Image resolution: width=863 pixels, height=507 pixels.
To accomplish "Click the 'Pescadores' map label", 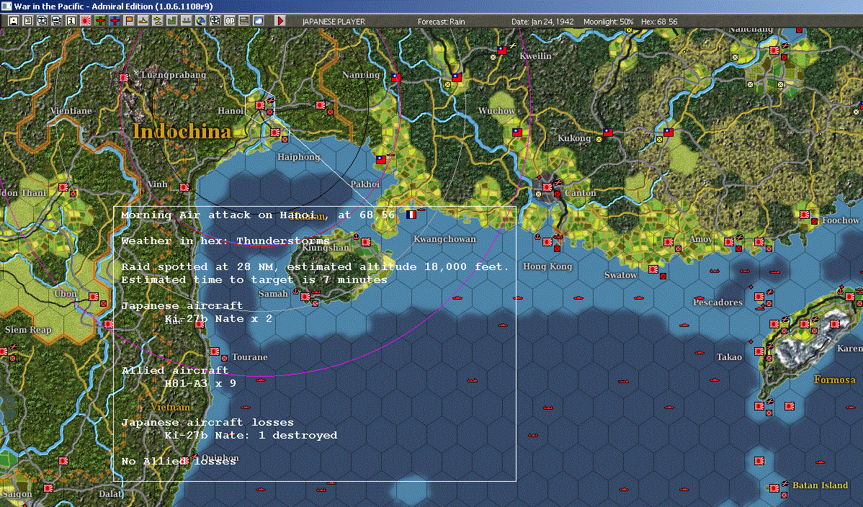I will (717, 302).
